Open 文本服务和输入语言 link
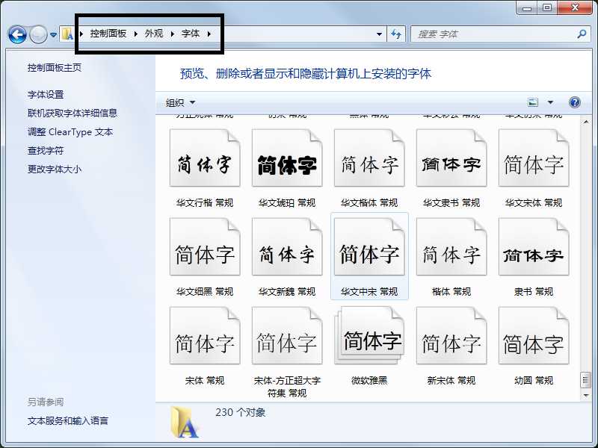598x448 pixels. [x=68, y=420]
